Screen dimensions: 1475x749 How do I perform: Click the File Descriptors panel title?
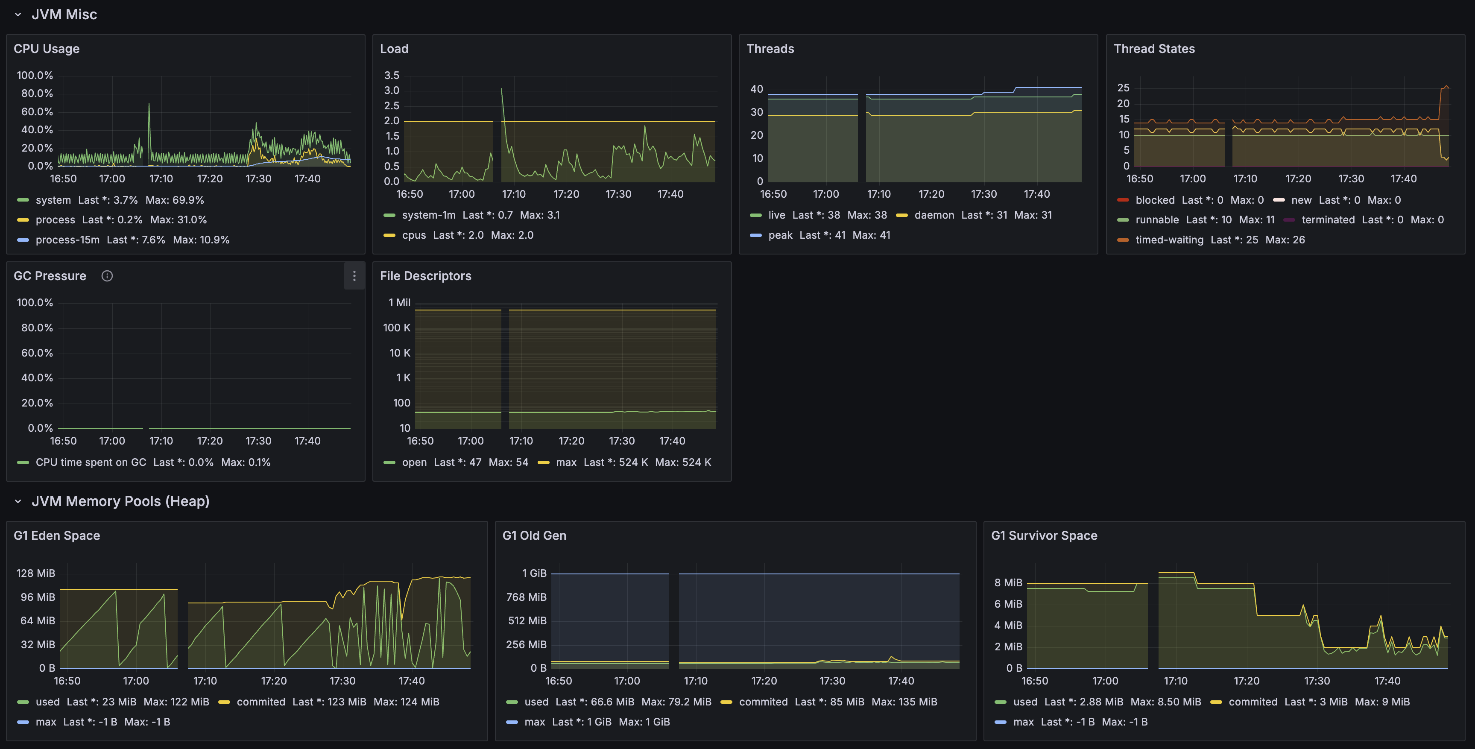425,276
